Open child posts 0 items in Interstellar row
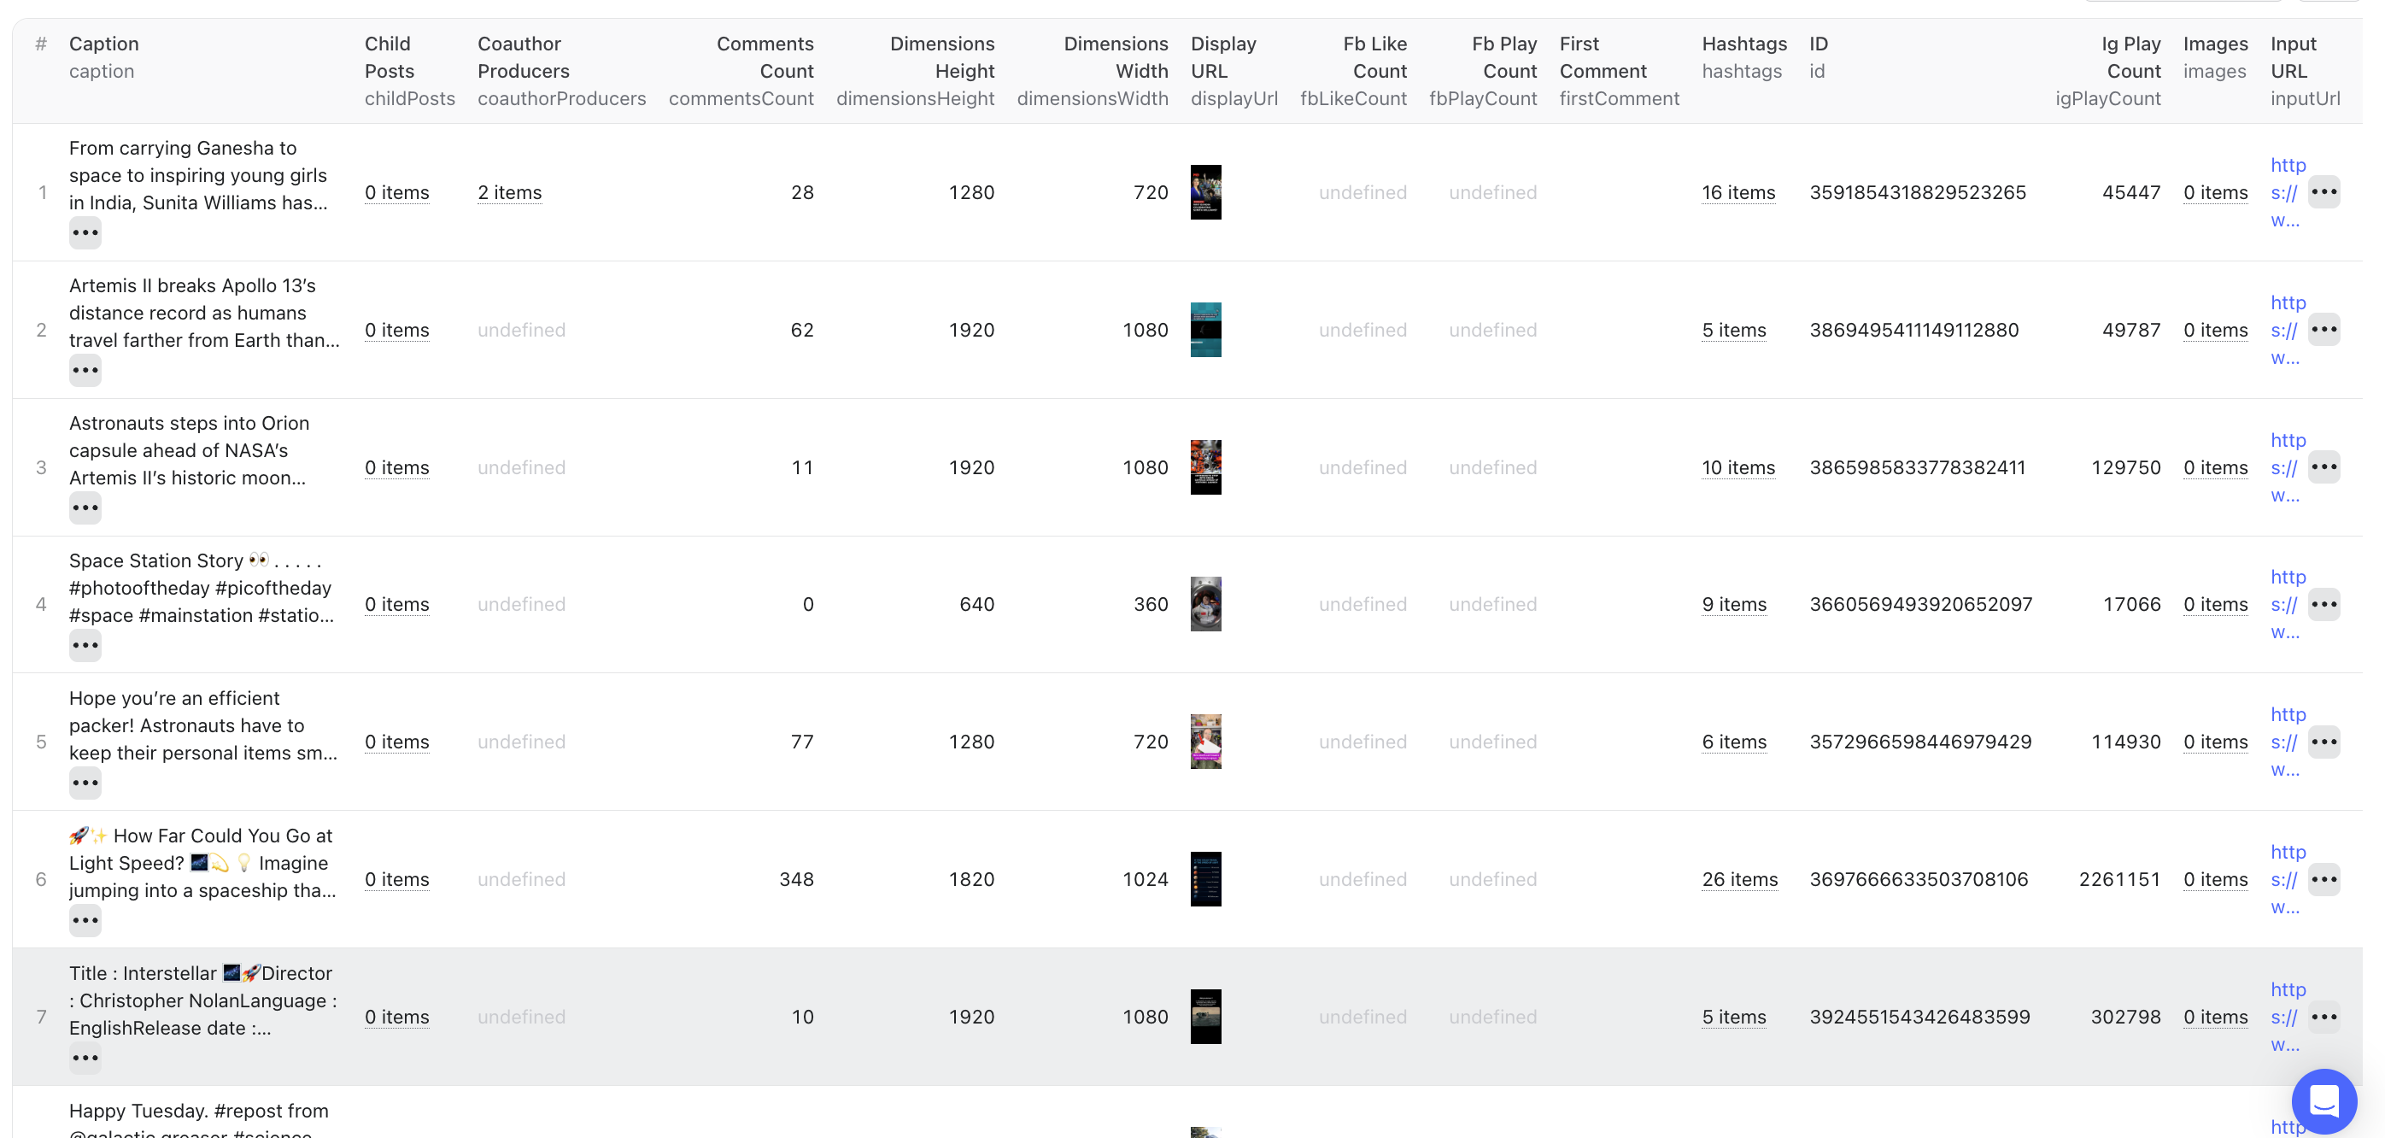 click(x=396, y=1017)
